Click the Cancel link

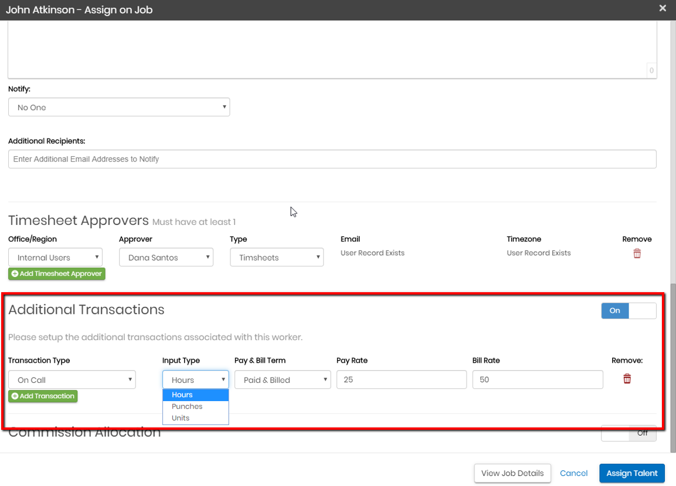pyautogui.click(x=573, y=473)
